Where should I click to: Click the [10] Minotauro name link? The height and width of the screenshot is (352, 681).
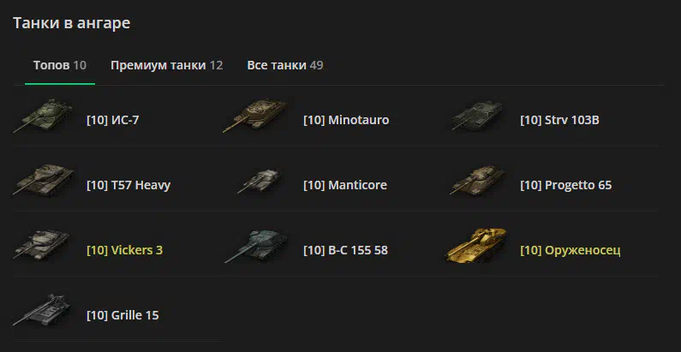tap(346, 120)
